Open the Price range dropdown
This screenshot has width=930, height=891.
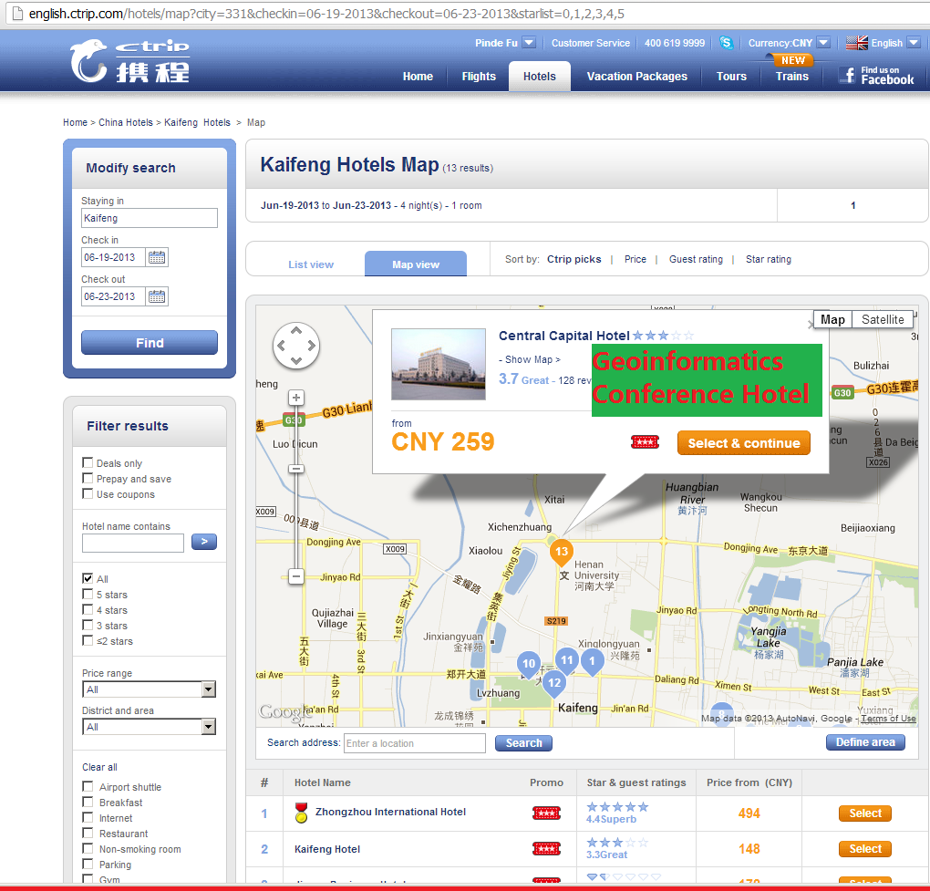pos(149,689)
